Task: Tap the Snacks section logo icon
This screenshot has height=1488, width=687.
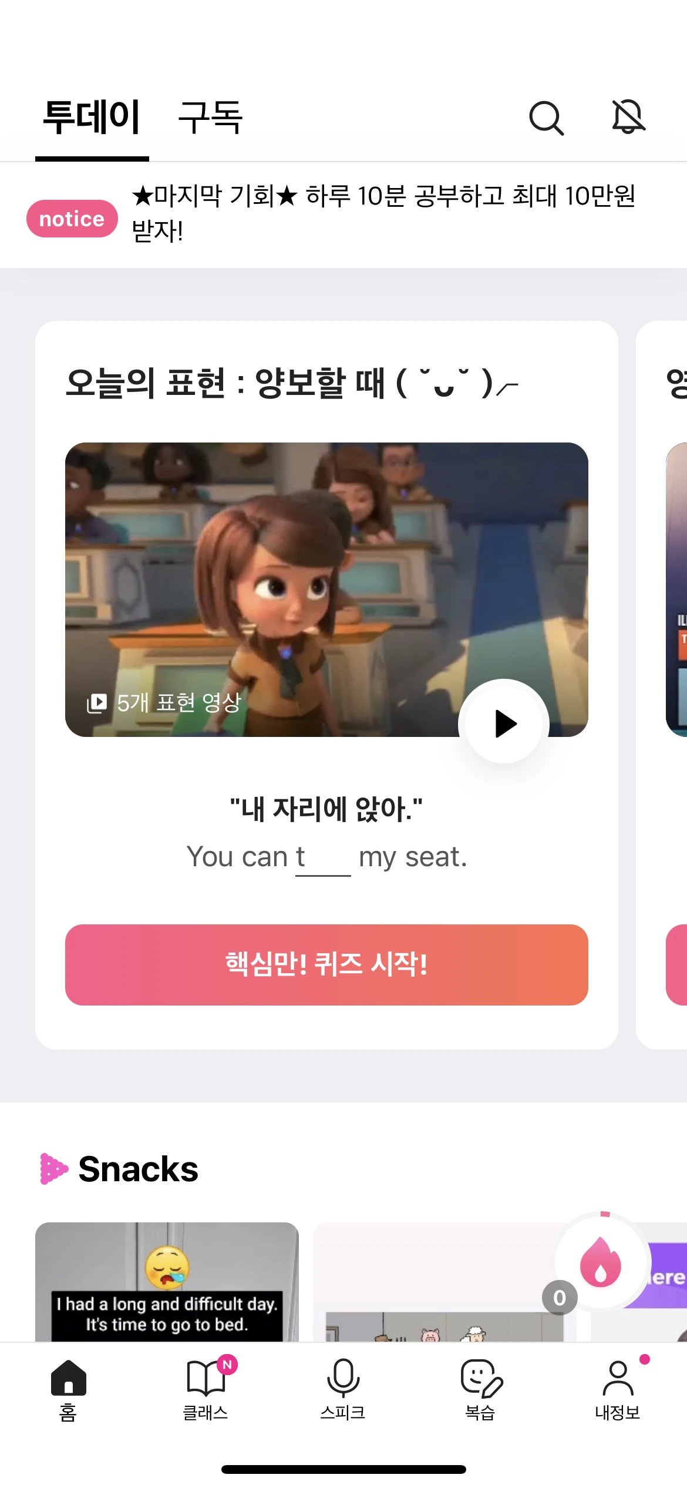Action: [53, 1169]
